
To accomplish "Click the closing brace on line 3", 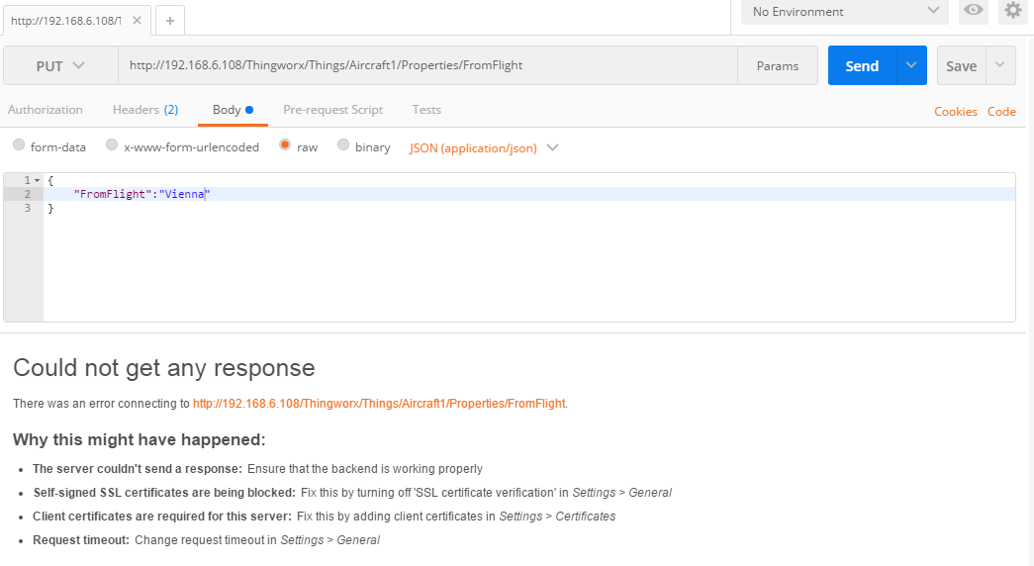I will 50,209.
